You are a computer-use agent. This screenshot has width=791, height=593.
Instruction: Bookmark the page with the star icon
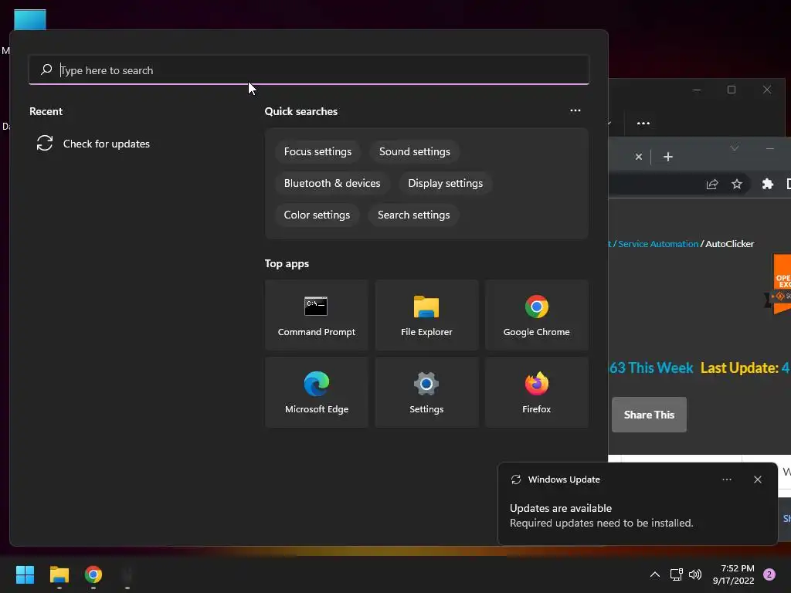click(736, 184)
